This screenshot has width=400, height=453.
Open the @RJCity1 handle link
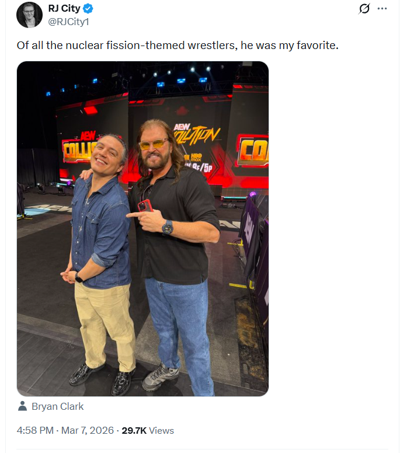pyautogui.click(x=68, y=22)
